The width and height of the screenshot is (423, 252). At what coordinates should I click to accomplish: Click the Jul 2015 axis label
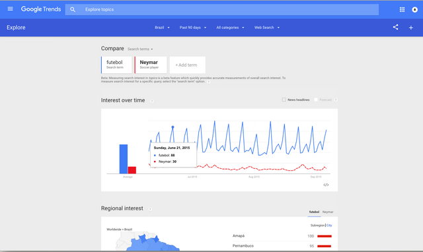tap(192, 177)
